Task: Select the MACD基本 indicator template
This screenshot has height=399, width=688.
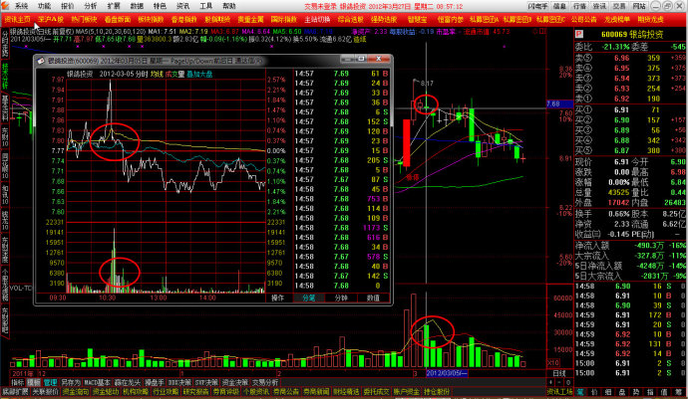Action: [x=98, y=382]
